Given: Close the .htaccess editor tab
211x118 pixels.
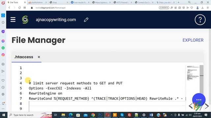Looking at the screenshot, I should pos(39,57).
